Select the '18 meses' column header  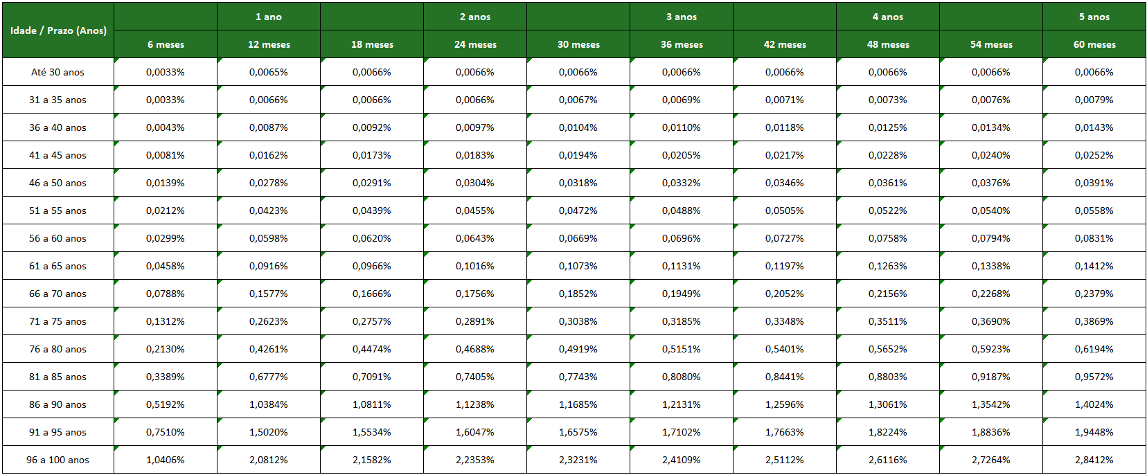click(372, 44)
